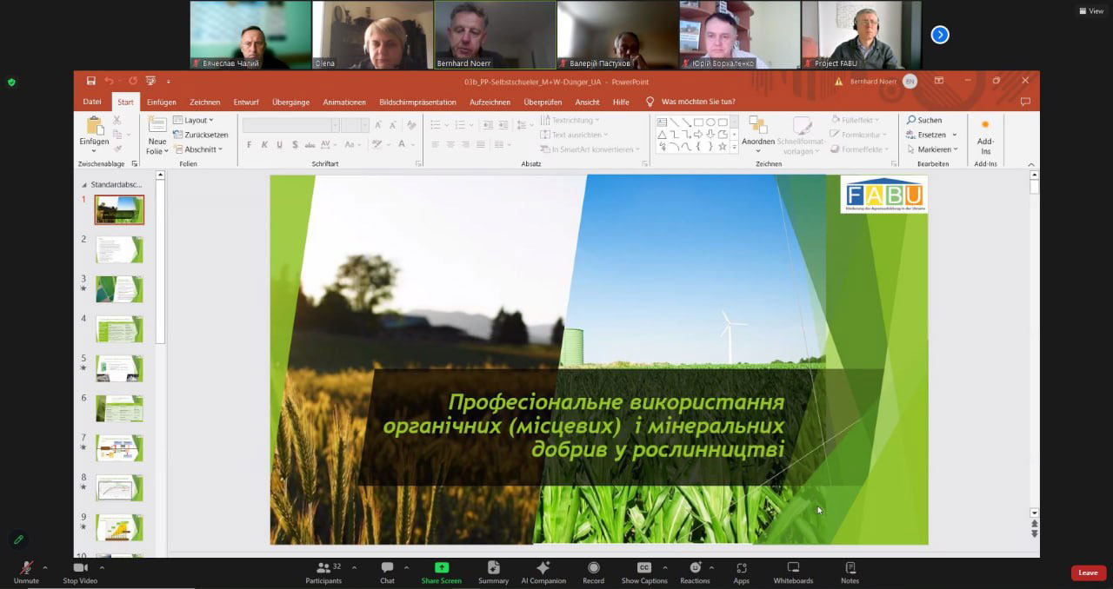The height and width of the screenshot is (589, 1113).
Task: Click the slide panel vertical scrollbar
Action: pyautogui.click(x=161, y=261)
